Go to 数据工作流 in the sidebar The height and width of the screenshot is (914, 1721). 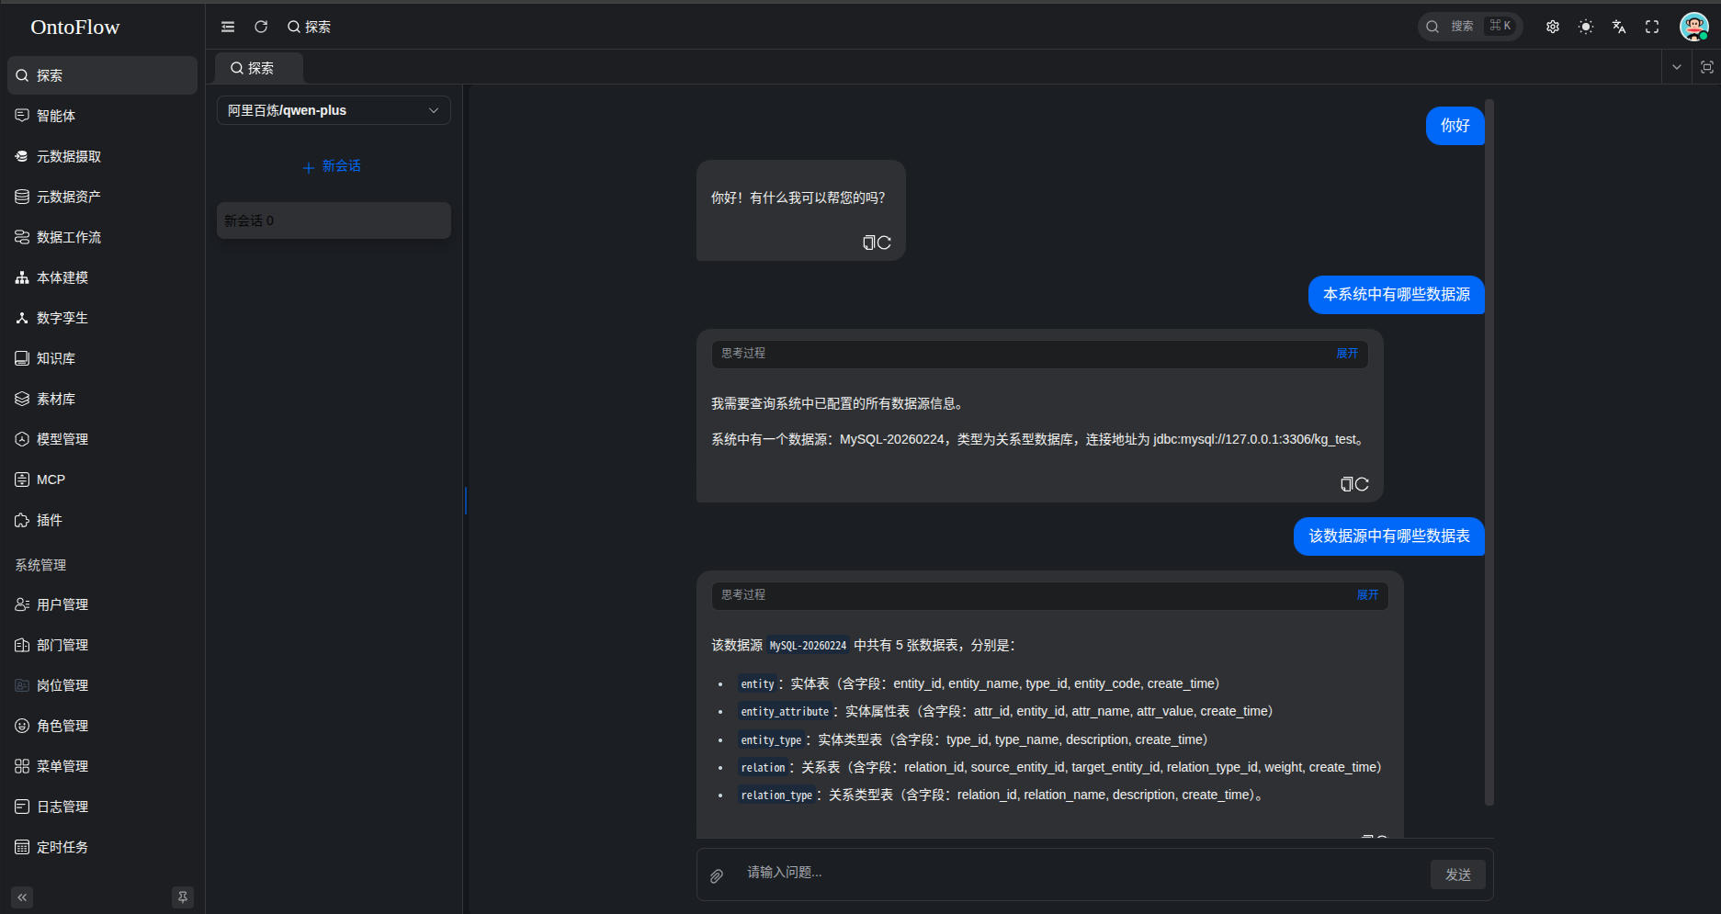click(68, 236)
